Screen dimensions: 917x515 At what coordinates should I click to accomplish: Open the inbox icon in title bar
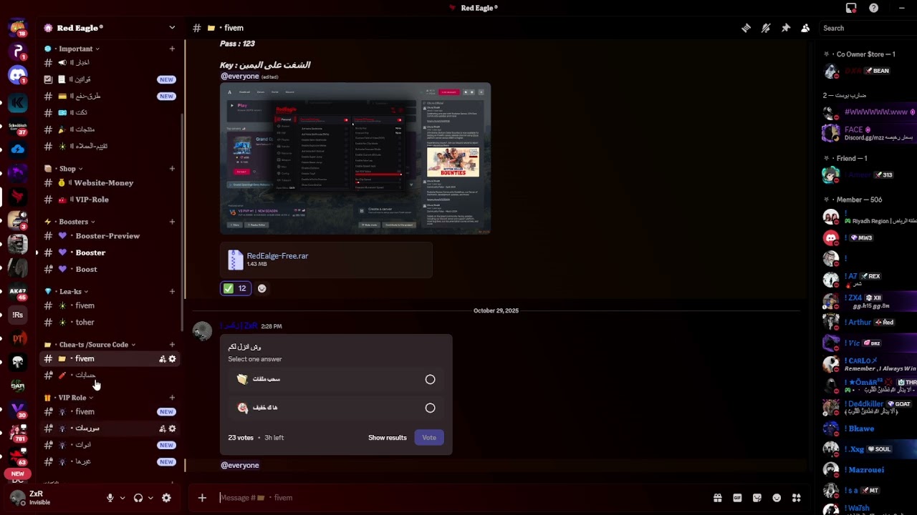851,8
